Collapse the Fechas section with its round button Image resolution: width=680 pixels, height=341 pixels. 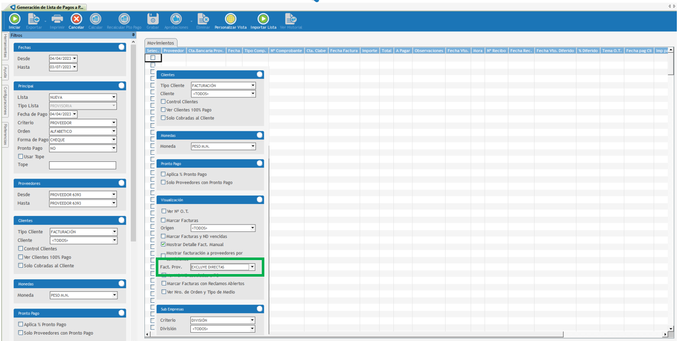tap(121, 47)
